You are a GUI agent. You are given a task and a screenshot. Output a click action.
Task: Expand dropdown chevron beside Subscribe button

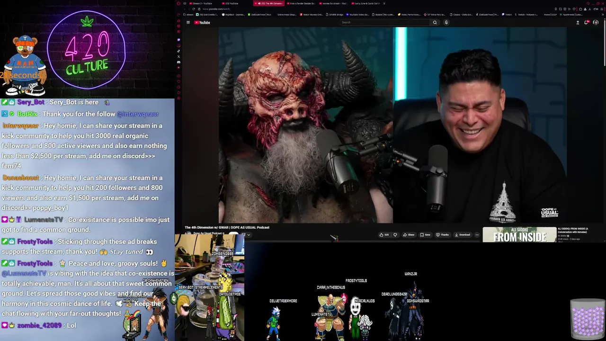(x=249, y=235)
